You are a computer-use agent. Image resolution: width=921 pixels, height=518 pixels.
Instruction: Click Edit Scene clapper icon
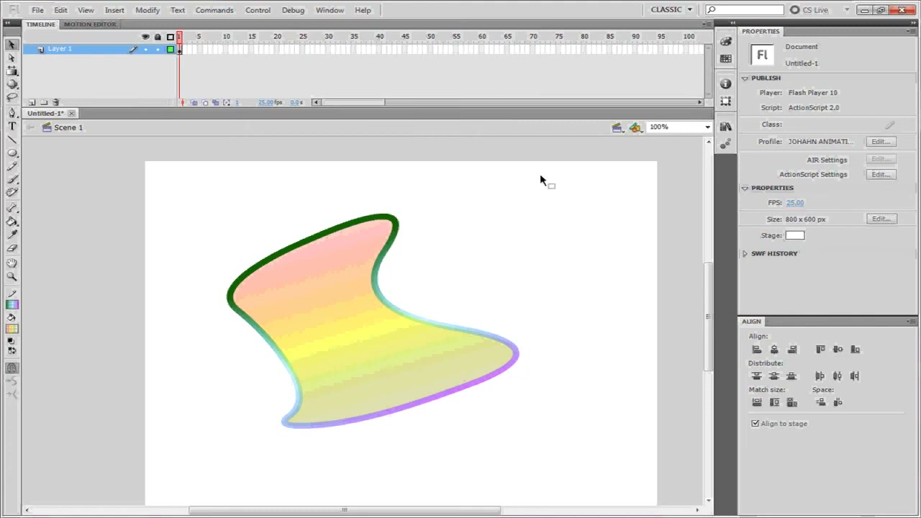click(617, 127)
